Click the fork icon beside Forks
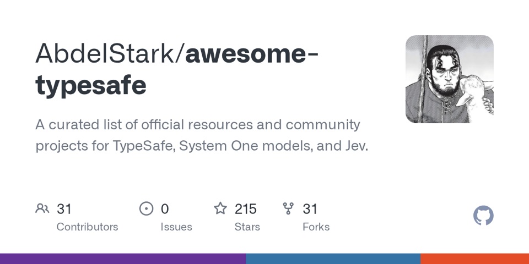 click(x=288, y=209)
